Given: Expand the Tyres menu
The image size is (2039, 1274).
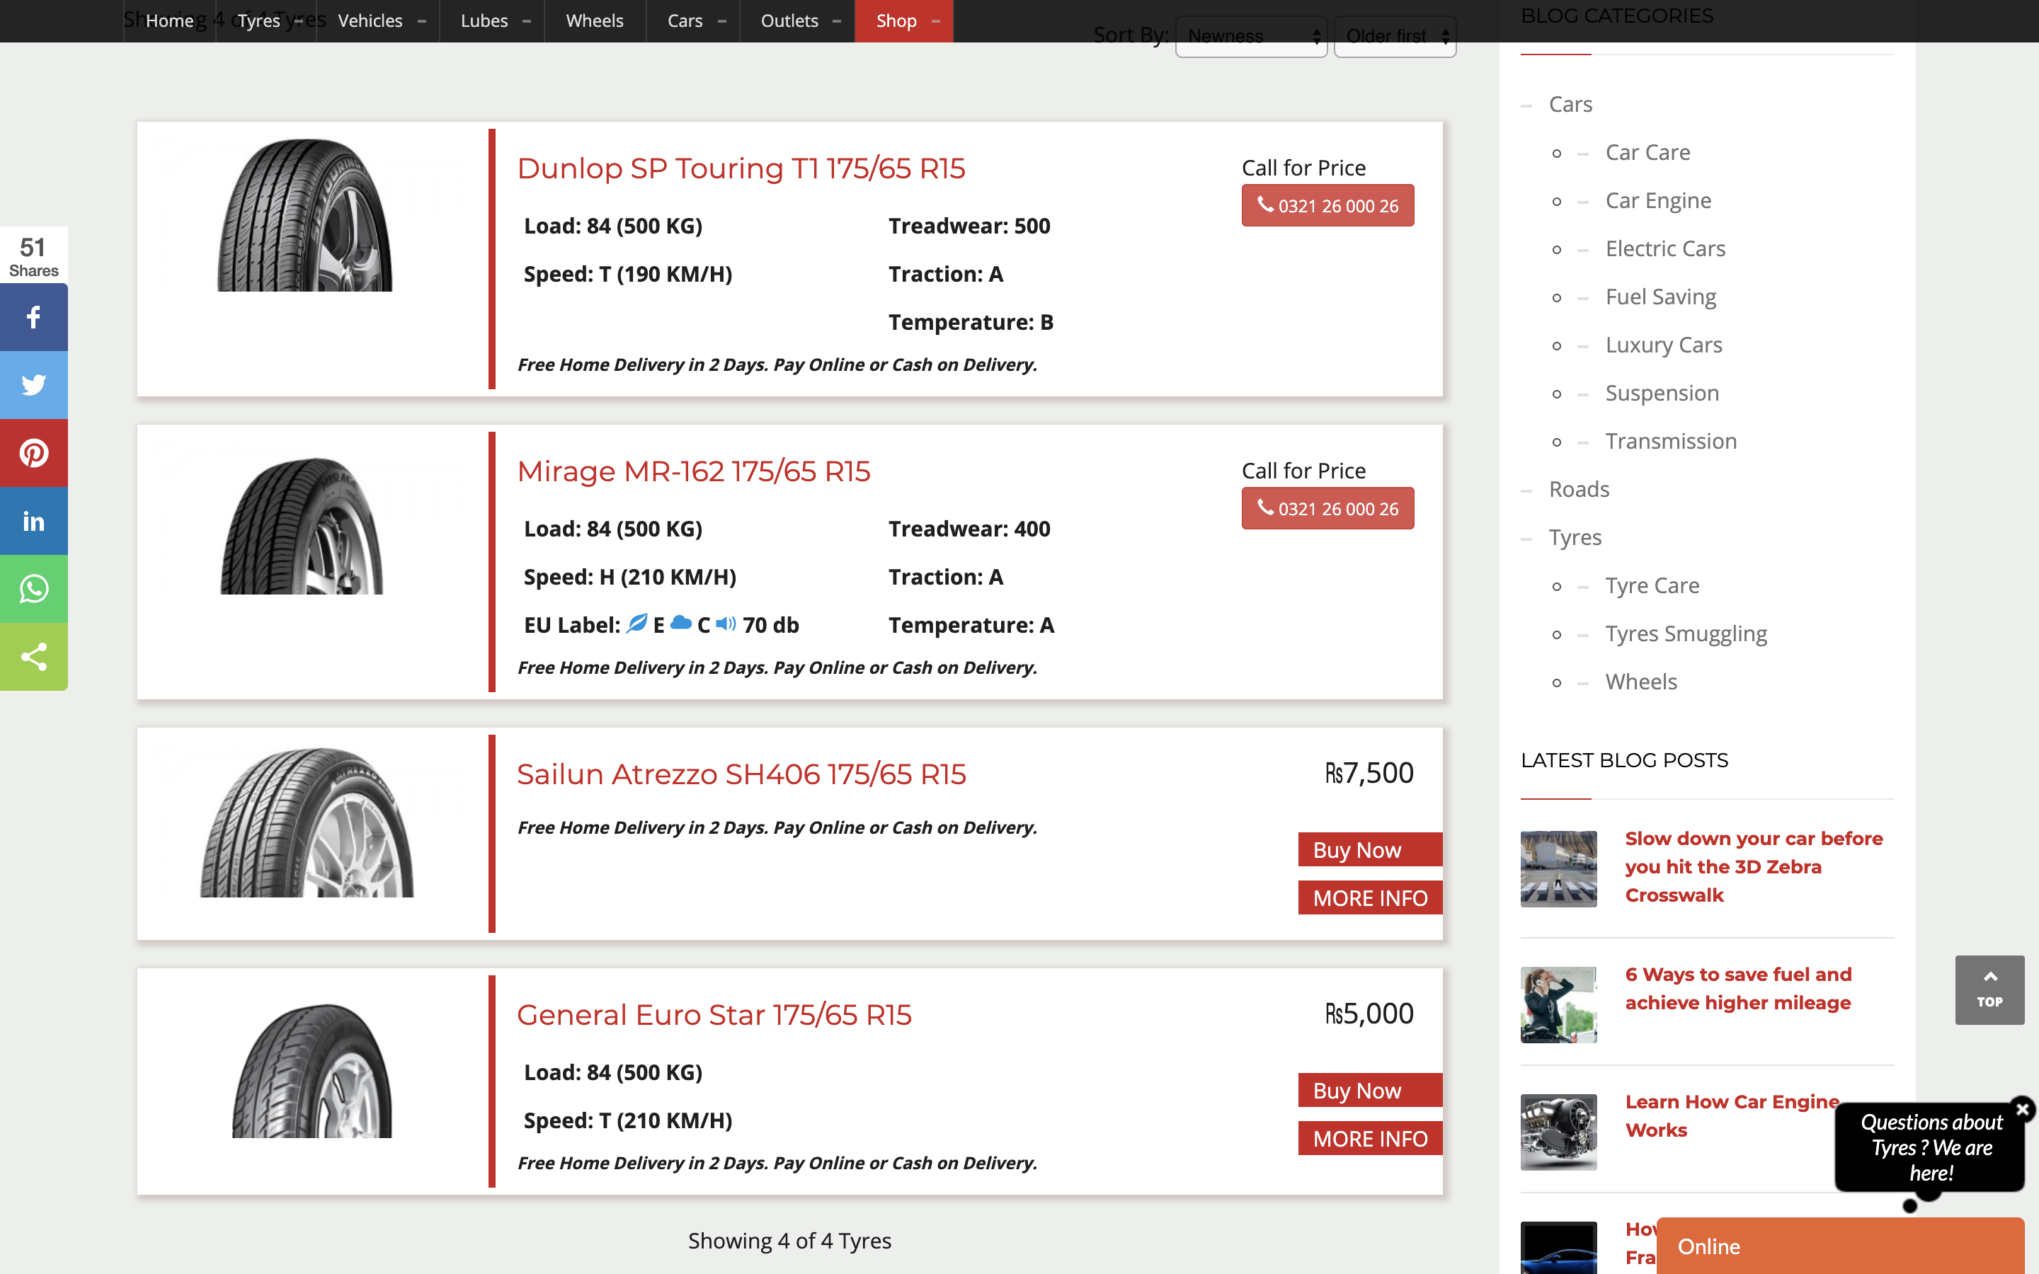Looking at the screenshot, I should pyautogui.click(x=267, y=21).
